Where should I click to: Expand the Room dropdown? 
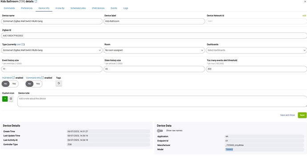click(x=154, y=50)
